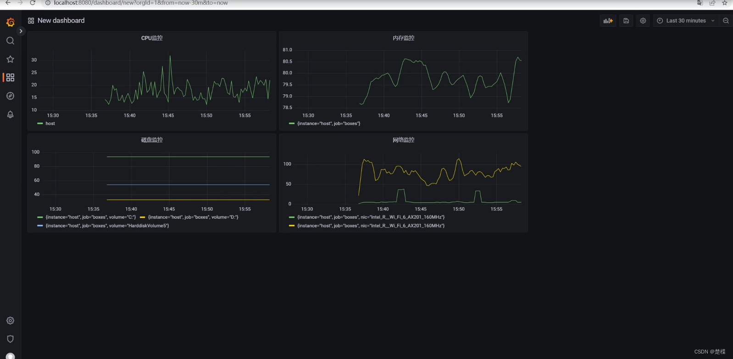Click the browser back arrow
Image resolution: width=733 pixels, height=359 pixels.
click(8, 3)
